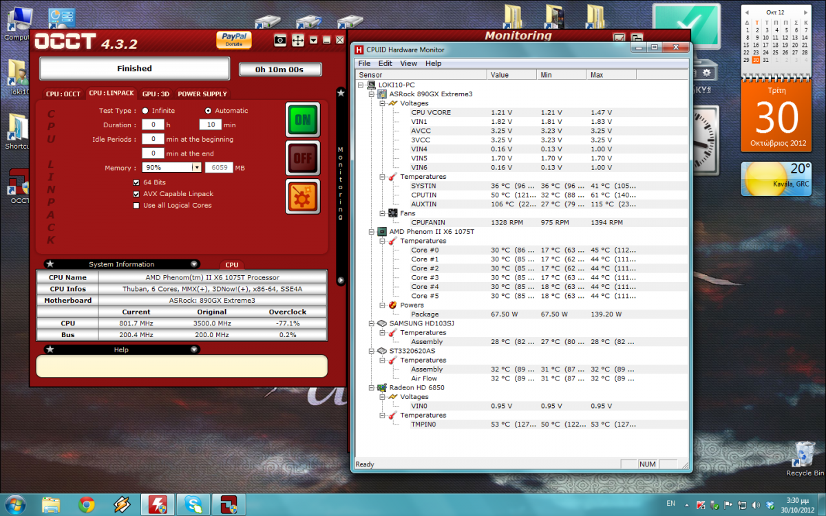Click the Duration hours input field
Viewport: 826px width, 516px height.
(153, 125)
